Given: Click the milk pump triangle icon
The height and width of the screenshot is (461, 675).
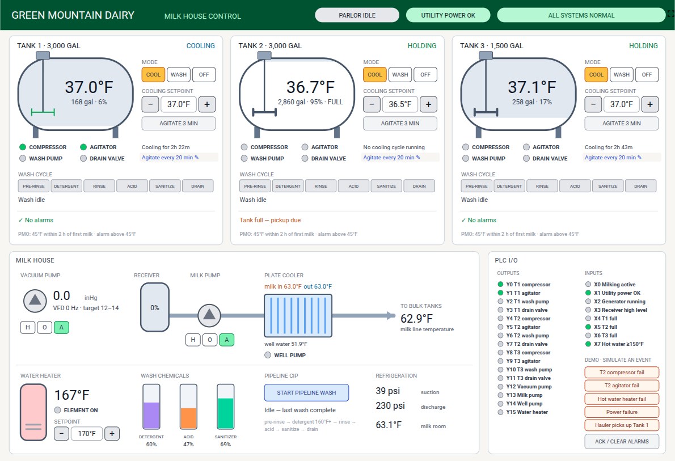Looking at the screenshot, I should (x=209, y=315).
